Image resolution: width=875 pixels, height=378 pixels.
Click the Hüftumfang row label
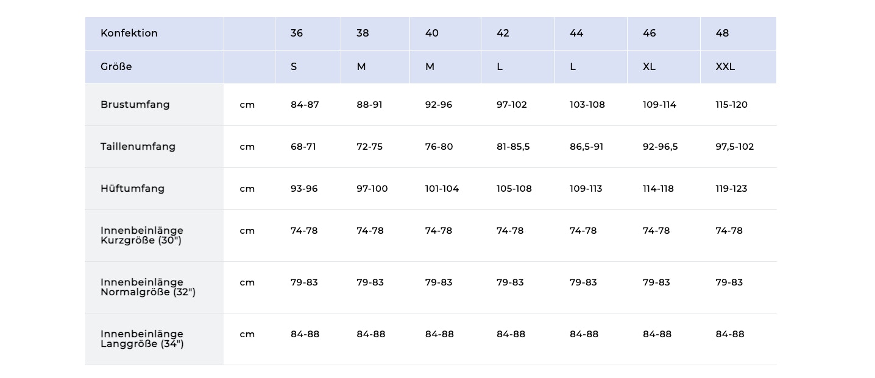[132, 188]
